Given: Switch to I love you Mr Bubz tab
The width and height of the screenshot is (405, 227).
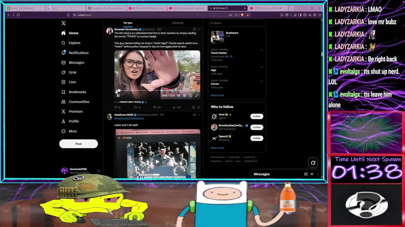Looking at the screenshot, I should point(268,8).
